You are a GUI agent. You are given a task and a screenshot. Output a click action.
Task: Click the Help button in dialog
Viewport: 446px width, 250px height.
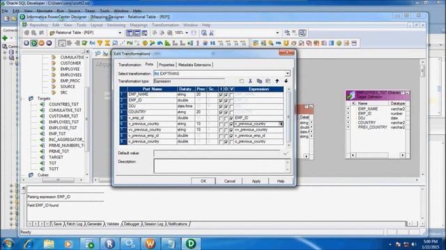pyautogui.click(x=280, y=181)
